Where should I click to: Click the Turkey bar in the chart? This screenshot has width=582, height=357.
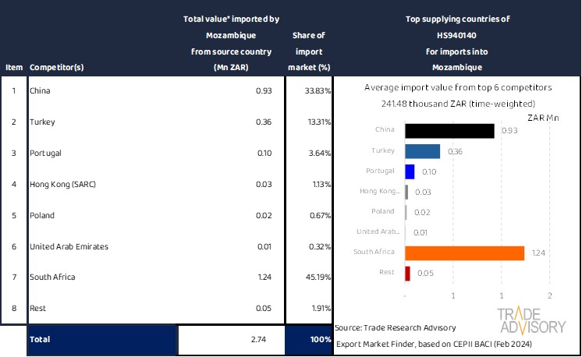[x=423, y=151]
